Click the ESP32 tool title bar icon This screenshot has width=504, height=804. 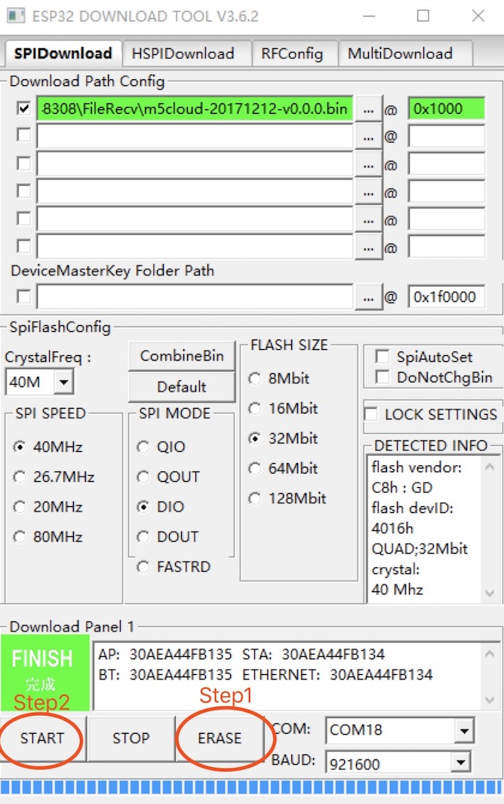(15, 16)
